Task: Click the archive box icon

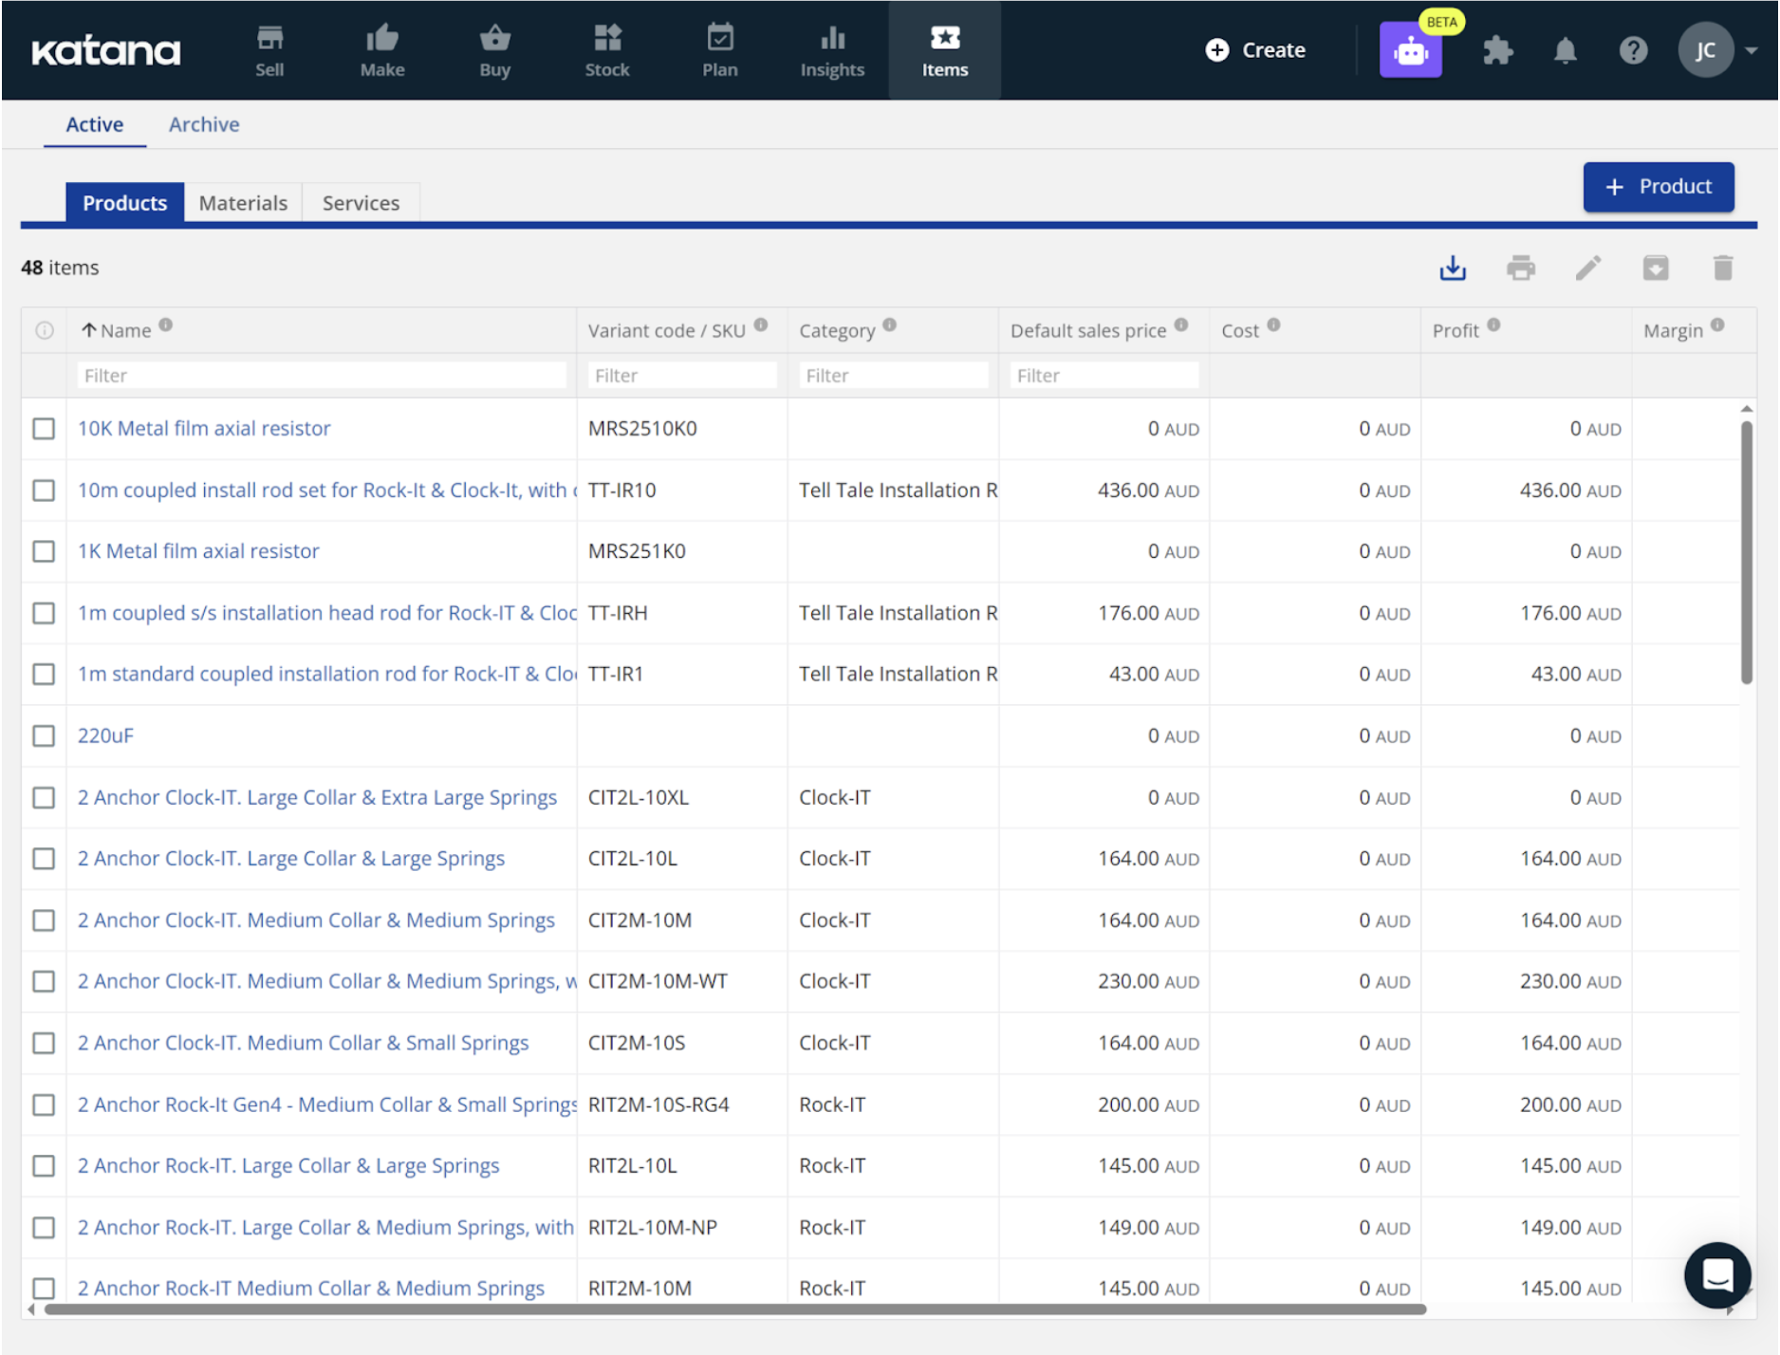Action: click(x=1656, y=269)
